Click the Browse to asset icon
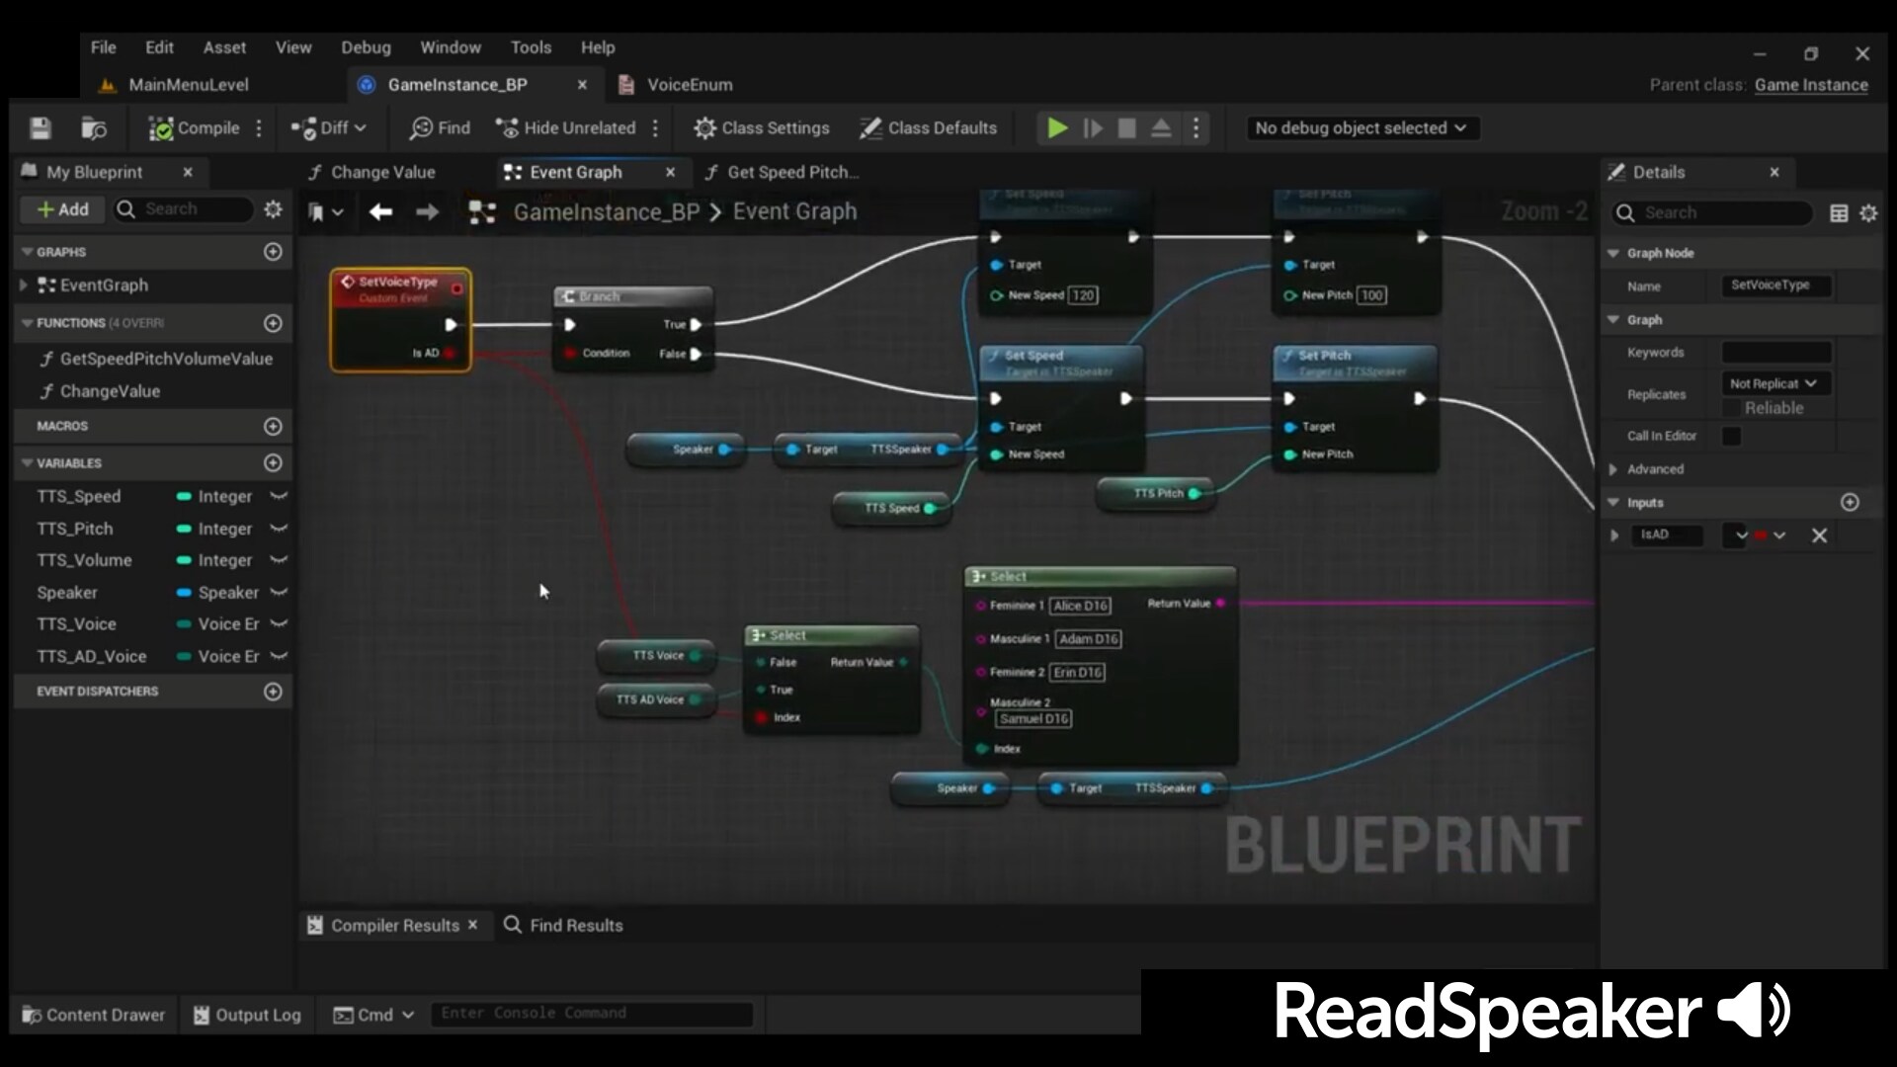 pyautogui.click(x=94, y=127)
